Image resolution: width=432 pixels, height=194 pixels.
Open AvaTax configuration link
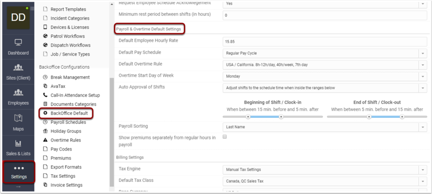pyautogui.click(x=58, y=86)
